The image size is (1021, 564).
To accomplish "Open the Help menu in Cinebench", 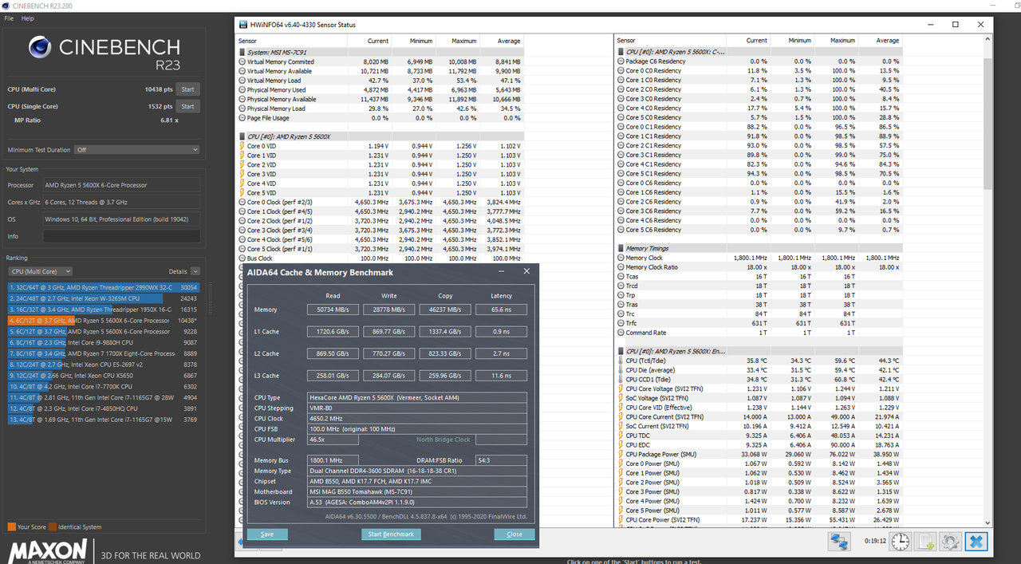I will [x=27, y=18].
